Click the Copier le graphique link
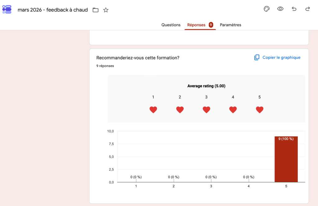 281,57
